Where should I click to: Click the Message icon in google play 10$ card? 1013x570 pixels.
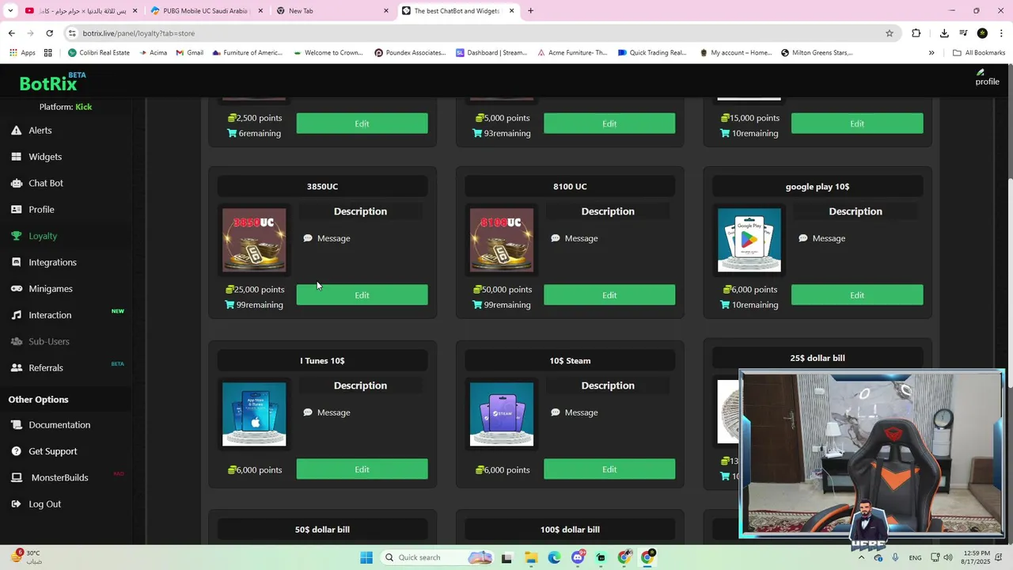pyautogui.click(x=803, y=238)
